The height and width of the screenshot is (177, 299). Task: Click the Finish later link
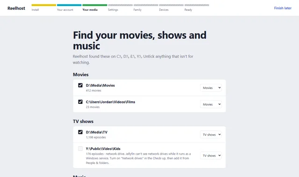(283, 8)
